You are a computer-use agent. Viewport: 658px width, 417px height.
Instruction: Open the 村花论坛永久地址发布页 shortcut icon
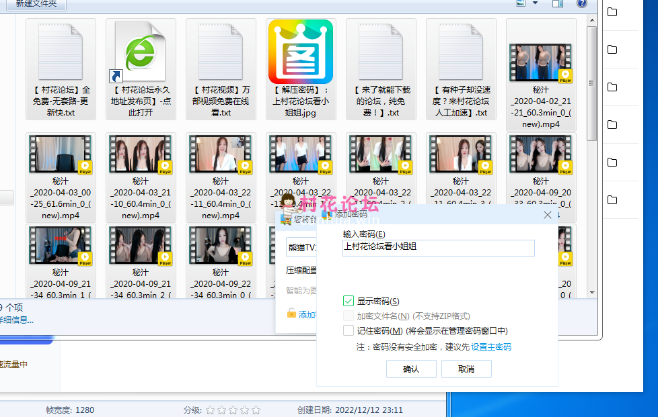(x=140, y=51)
